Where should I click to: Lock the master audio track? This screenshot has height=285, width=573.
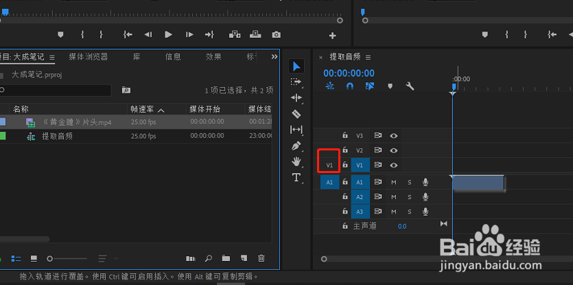(344, 226)
